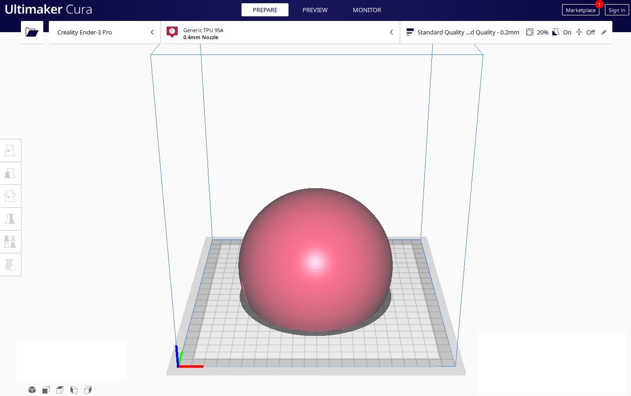
Task: Open Per Model Settings tool
Action: click(x=10, y=242)
